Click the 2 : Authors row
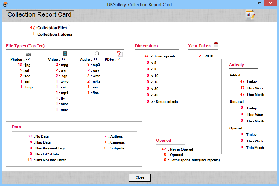 113,136
